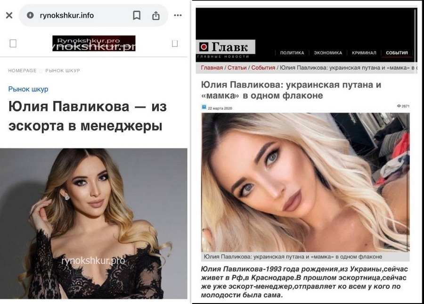Go to Статьи breadcrumb link
The width and height of the screenshot is (424, 304).
pyautogui.click(x=237, y=67)
